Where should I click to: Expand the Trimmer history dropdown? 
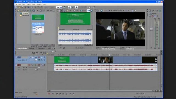pyautogui.click(x=62, y=11)
